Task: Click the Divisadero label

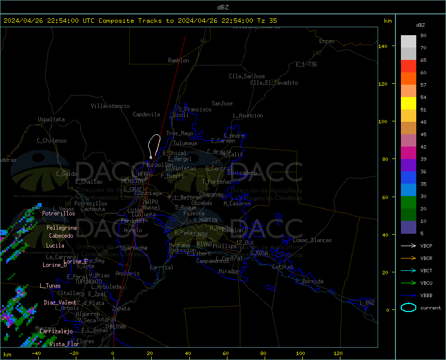Action: point(242,173)
